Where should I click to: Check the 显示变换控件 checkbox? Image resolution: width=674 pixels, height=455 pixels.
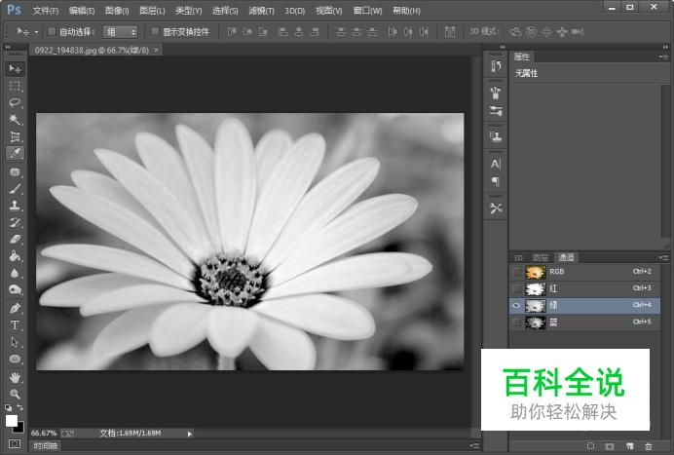point(155,32)
